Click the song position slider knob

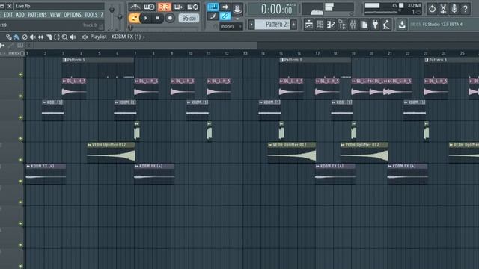(130, 28)
